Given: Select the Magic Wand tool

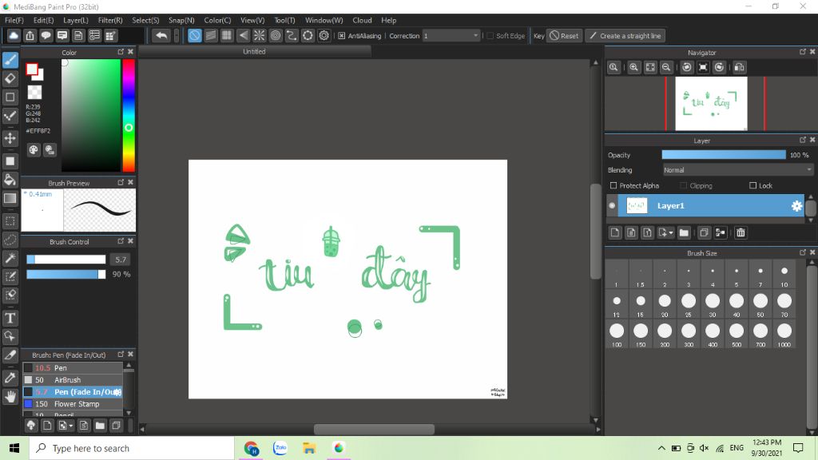Looking at the screenshot, I should click(10, 258).
